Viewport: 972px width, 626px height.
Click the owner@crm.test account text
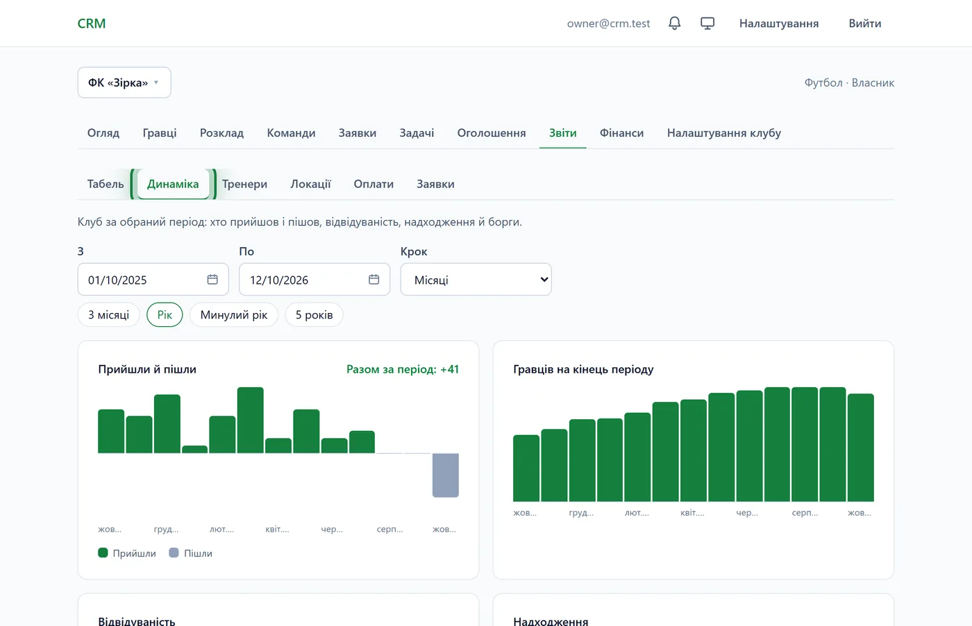coord(608,24)
